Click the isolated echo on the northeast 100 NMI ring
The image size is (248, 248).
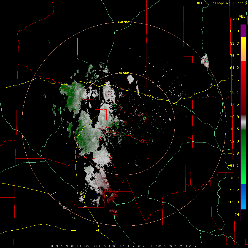[205, 61]
